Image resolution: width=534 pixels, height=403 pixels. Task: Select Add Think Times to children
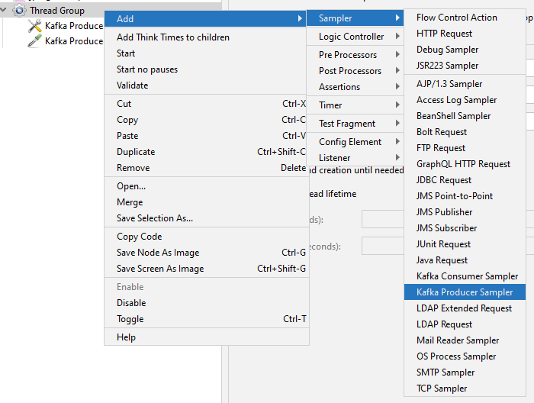click(173, 37)
